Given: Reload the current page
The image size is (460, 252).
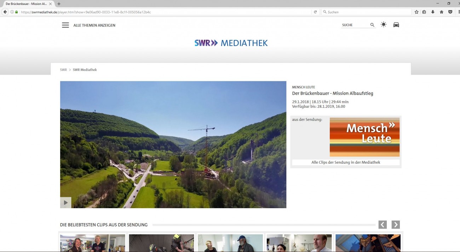Looking at the screenshot, I should 315,12.
